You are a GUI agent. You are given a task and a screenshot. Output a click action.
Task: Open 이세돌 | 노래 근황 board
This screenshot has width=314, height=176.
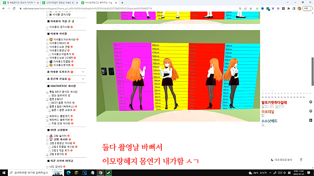pos(60,47)
